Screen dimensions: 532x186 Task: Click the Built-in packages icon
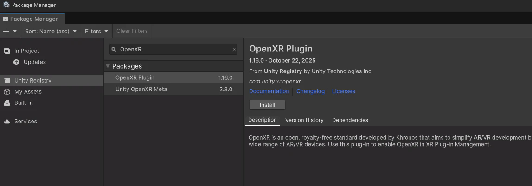7,103
